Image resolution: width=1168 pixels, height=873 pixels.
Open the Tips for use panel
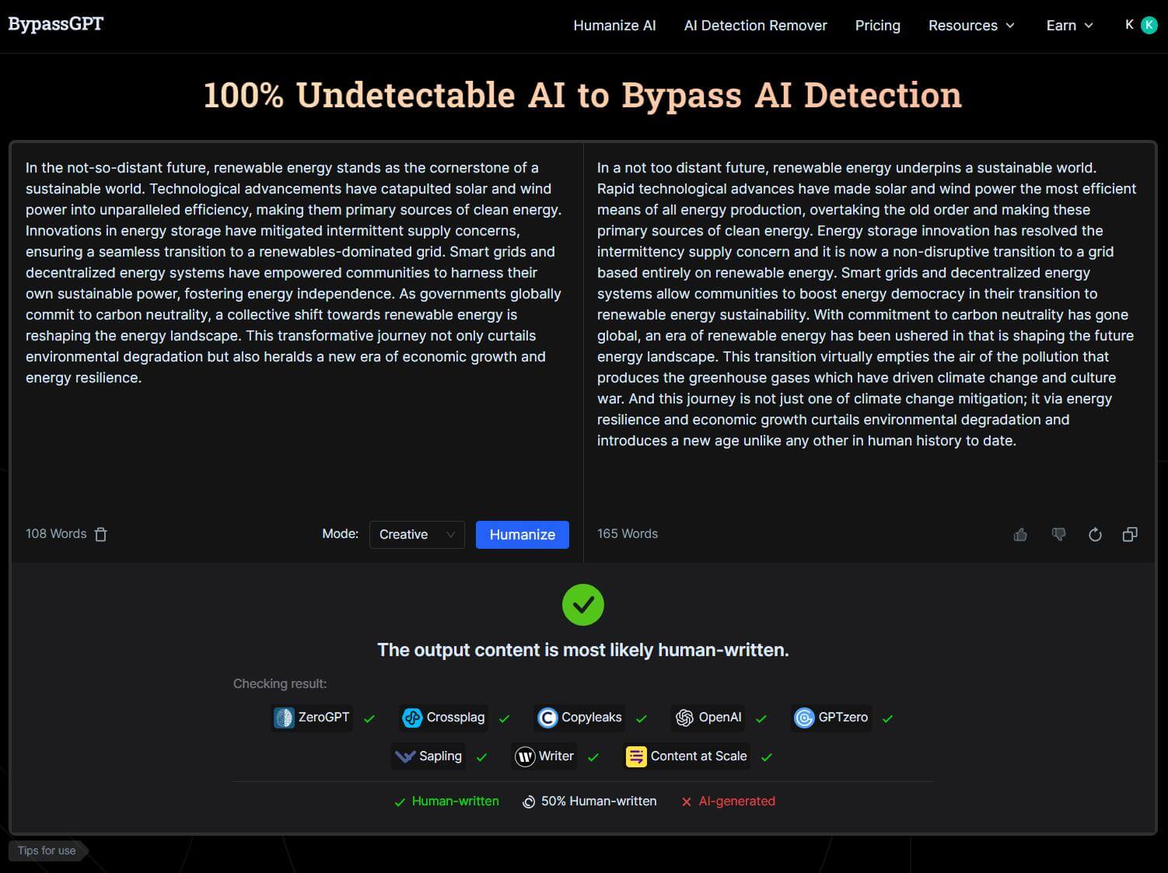pos(46,850)
